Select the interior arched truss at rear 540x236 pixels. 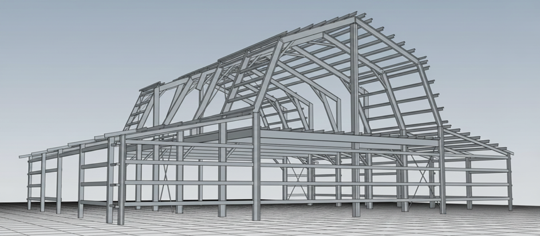coord(298,103)
